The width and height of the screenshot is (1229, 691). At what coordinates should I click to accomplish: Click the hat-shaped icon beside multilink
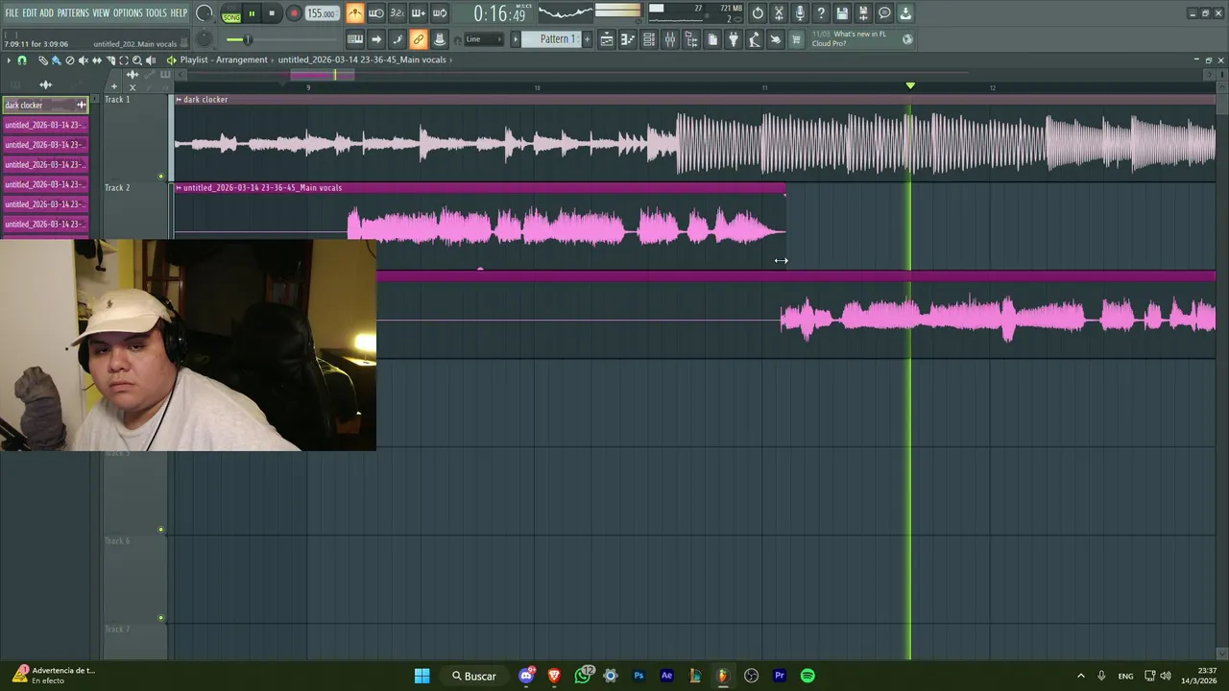(440, 39)
